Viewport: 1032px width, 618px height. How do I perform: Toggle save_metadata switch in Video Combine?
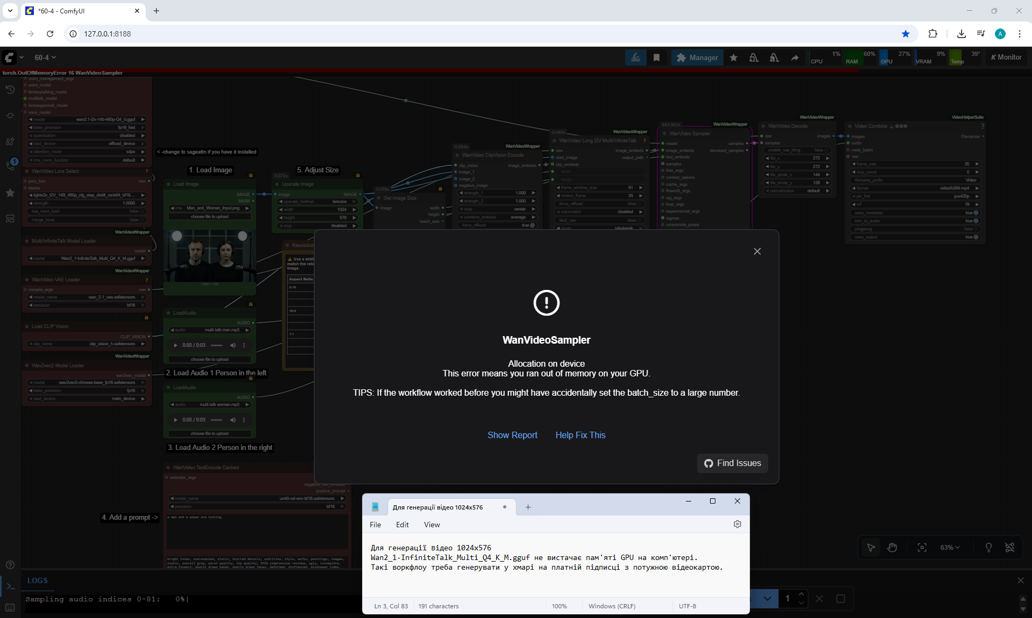tap(976, 213)
